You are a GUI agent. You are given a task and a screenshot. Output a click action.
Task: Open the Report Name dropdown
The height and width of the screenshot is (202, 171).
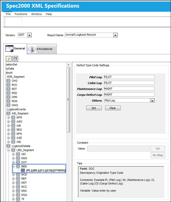pos(116,35)
